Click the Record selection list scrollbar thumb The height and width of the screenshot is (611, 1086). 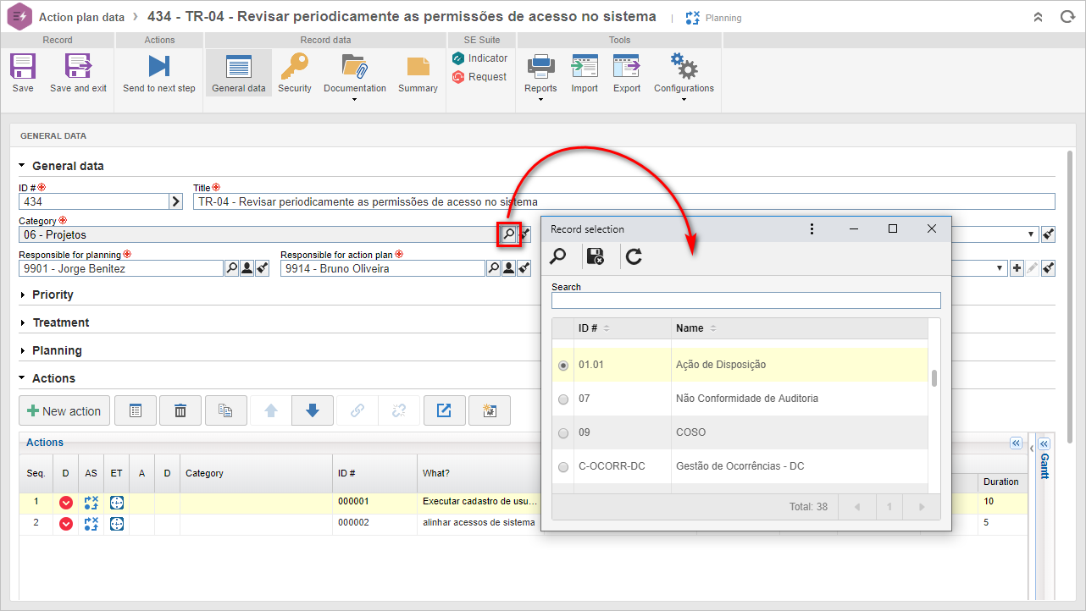click(934, 378)
